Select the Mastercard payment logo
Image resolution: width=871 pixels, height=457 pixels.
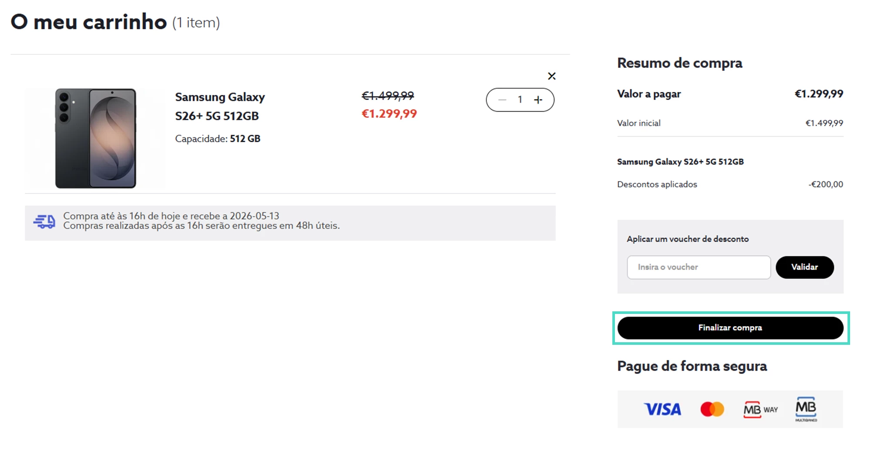pyautogui.click(x=712, y=409)
